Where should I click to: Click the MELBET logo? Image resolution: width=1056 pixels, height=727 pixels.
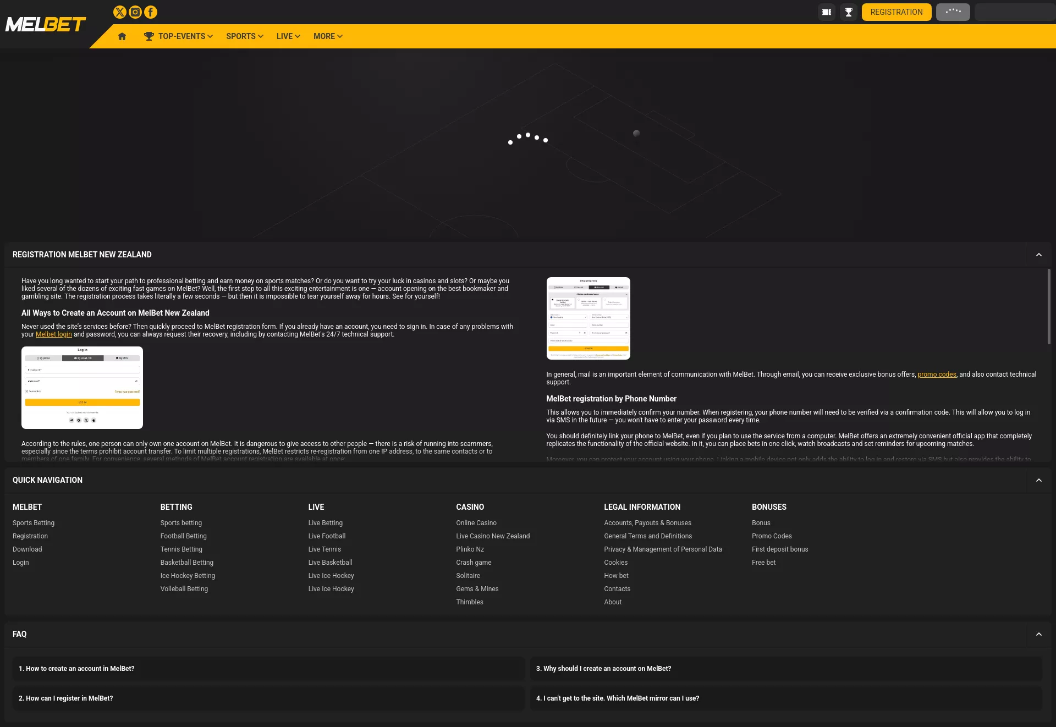coord(45,24)
